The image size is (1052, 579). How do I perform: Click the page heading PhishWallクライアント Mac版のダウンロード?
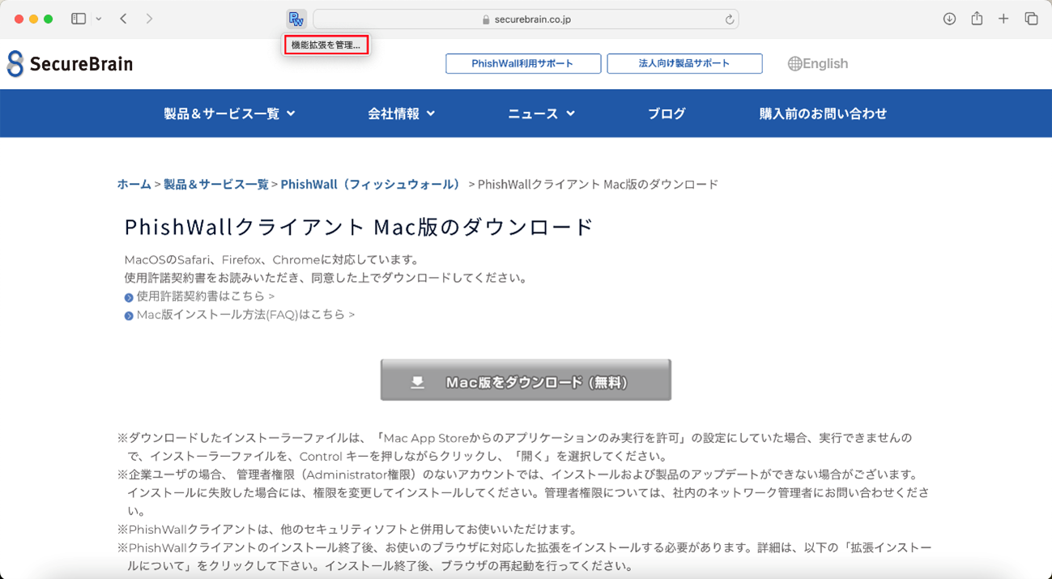360,227
